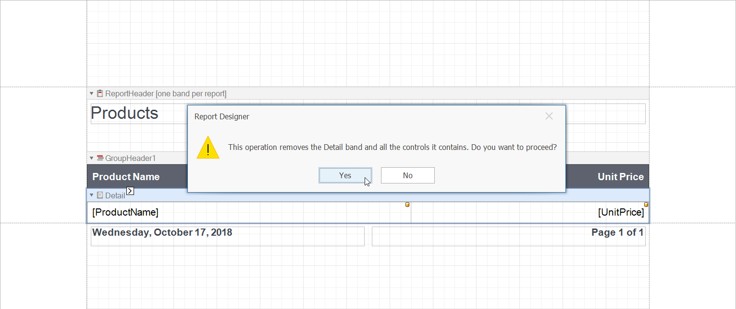Click the yellow warning icon in dialog
The width and height of the screenshot is (736, 309).
(x=208, y=148)
